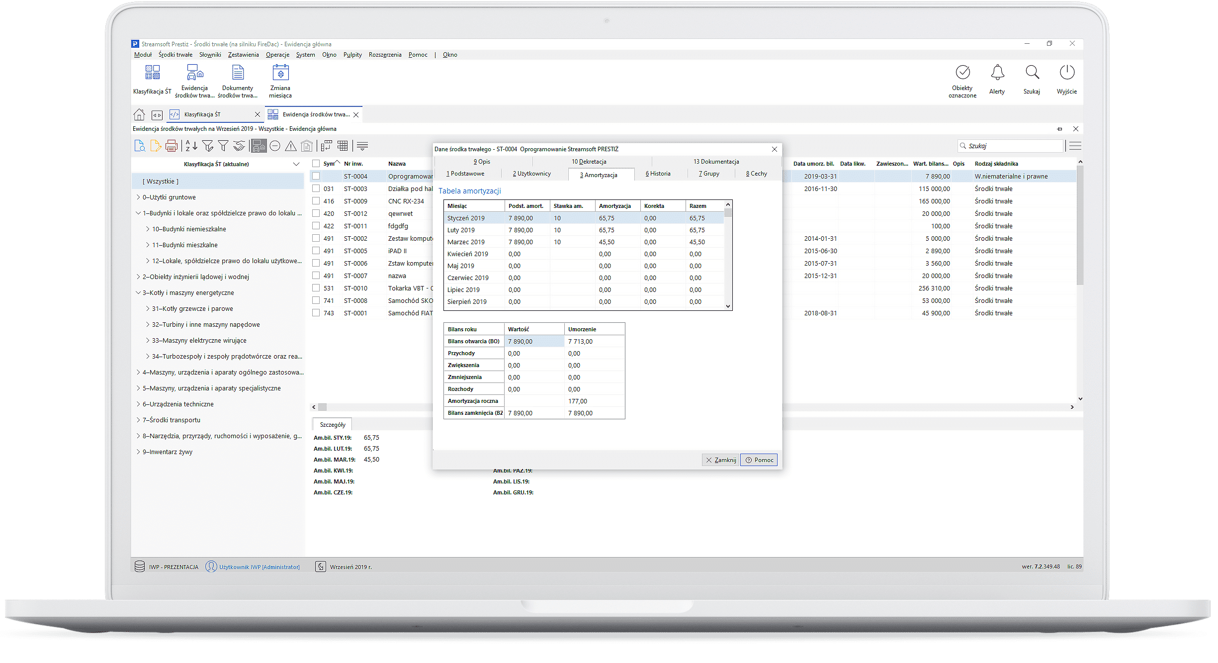Click the circle minus toolbar icon
The image size is (1218, 663).
tap(275, 146)
